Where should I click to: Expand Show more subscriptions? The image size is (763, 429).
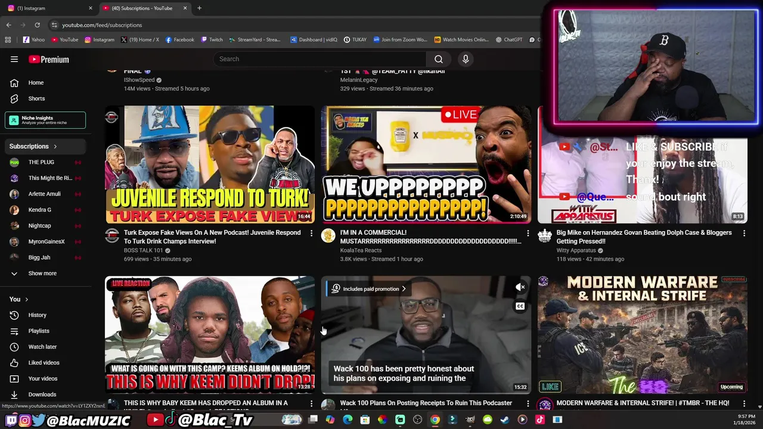[x=45, y=273]
